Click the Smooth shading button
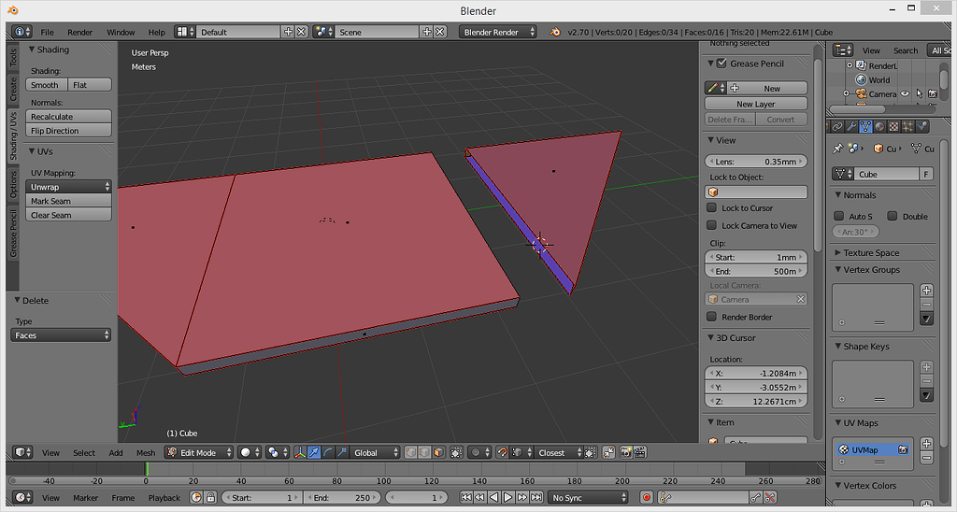The image size is (957, 512). click(47, 85)
